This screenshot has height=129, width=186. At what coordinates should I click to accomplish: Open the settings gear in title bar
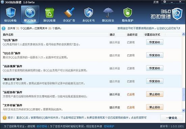point(165,2)
